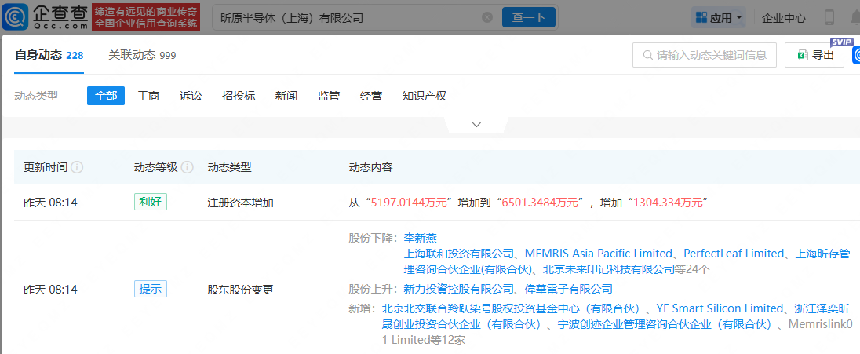Click the info icon beside 更新时间
The width and height of the screenshot is (860, 354).
point(78,167)
